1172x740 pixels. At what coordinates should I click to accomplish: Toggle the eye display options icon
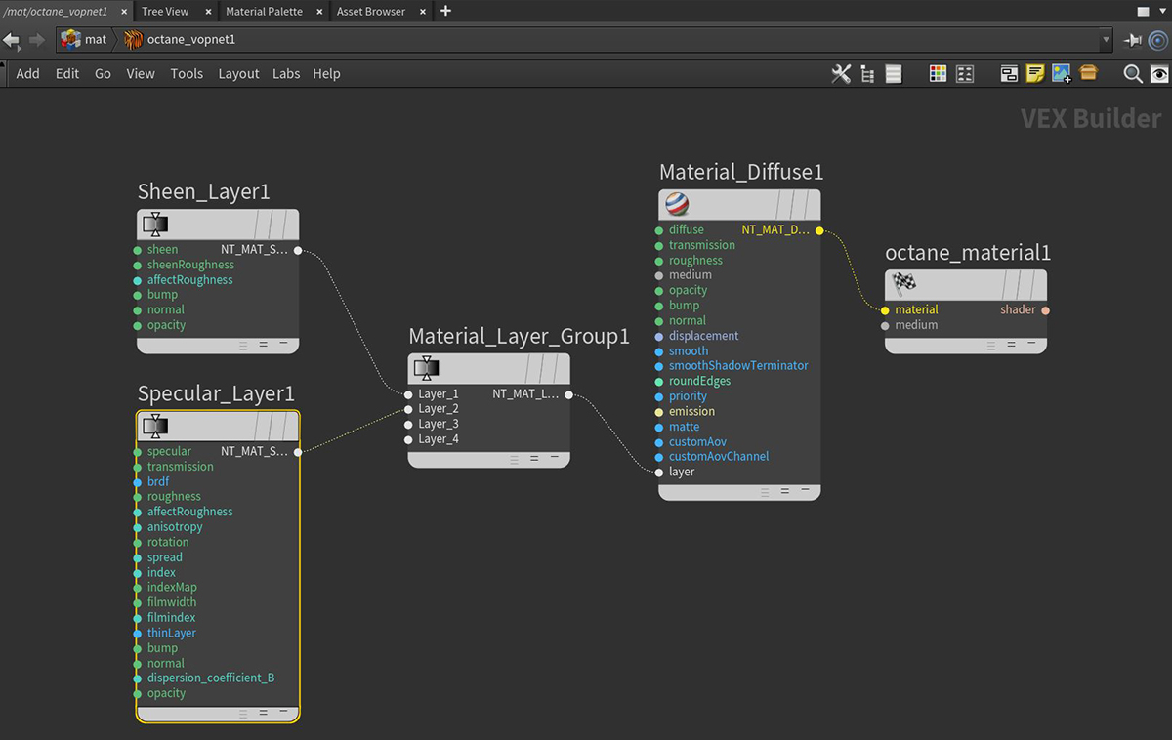pos(1159,74)
